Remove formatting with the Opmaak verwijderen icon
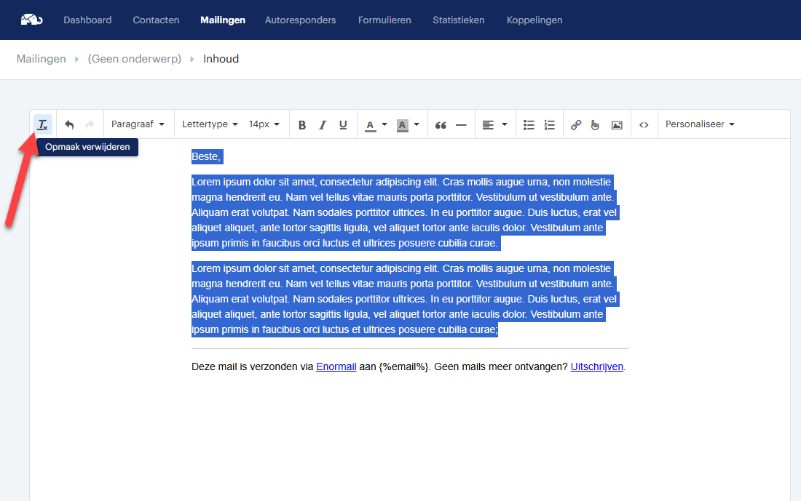The height and width of the screenshot is (501, 801). (x=43, y=124)
